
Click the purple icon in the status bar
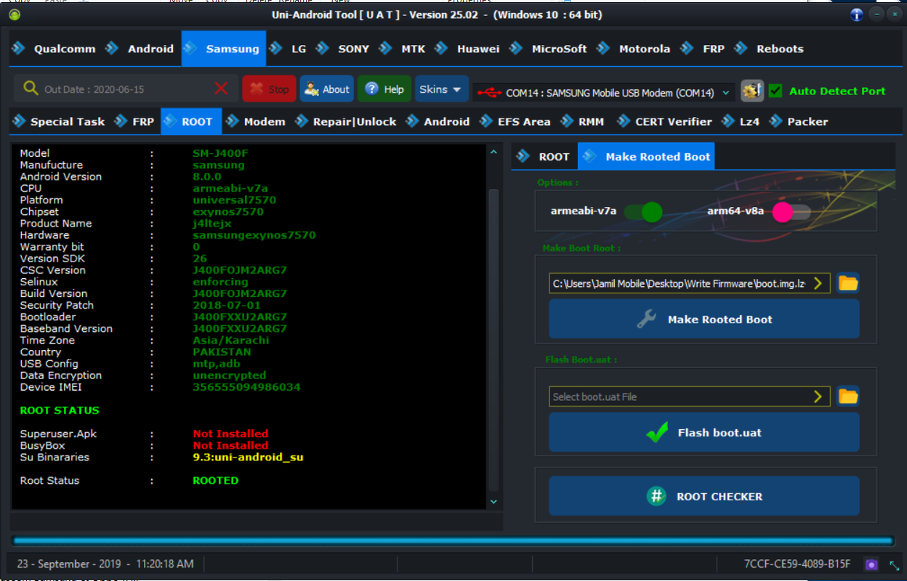click(871, 564)
